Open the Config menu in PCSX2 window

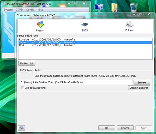(30, 10)
